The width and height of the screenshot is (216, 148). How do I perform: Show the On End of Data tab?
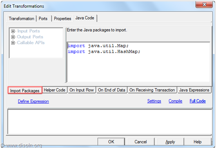pyautogui.click(x=112, y=90)
